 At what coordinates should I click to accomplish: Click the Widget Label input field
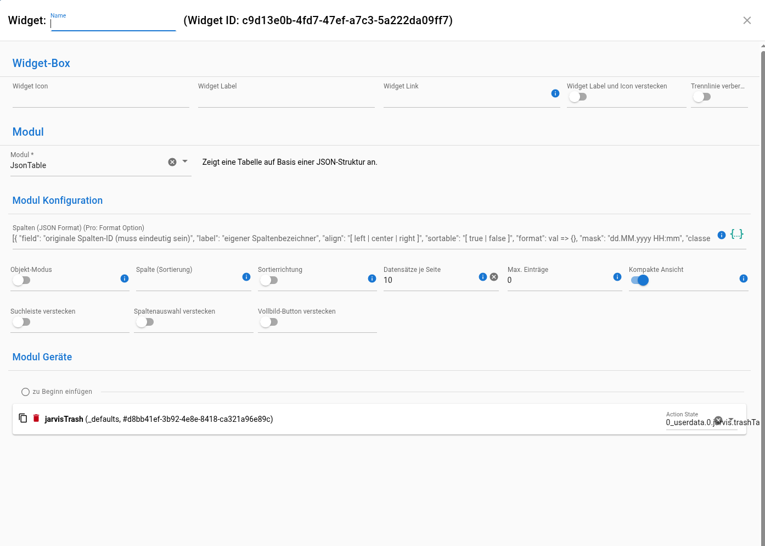286,99
